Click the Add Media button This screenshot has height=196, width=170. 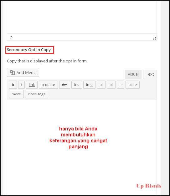[x=23, y=72]
